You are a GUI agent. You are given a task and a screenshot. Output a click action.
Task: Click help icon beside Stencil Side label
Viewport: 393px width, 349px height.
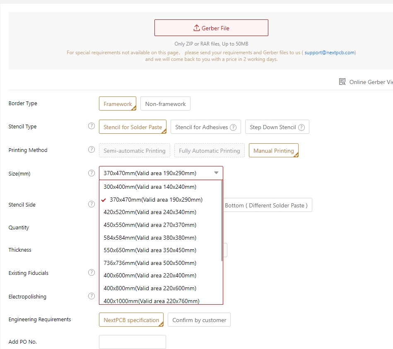[92, 204]
